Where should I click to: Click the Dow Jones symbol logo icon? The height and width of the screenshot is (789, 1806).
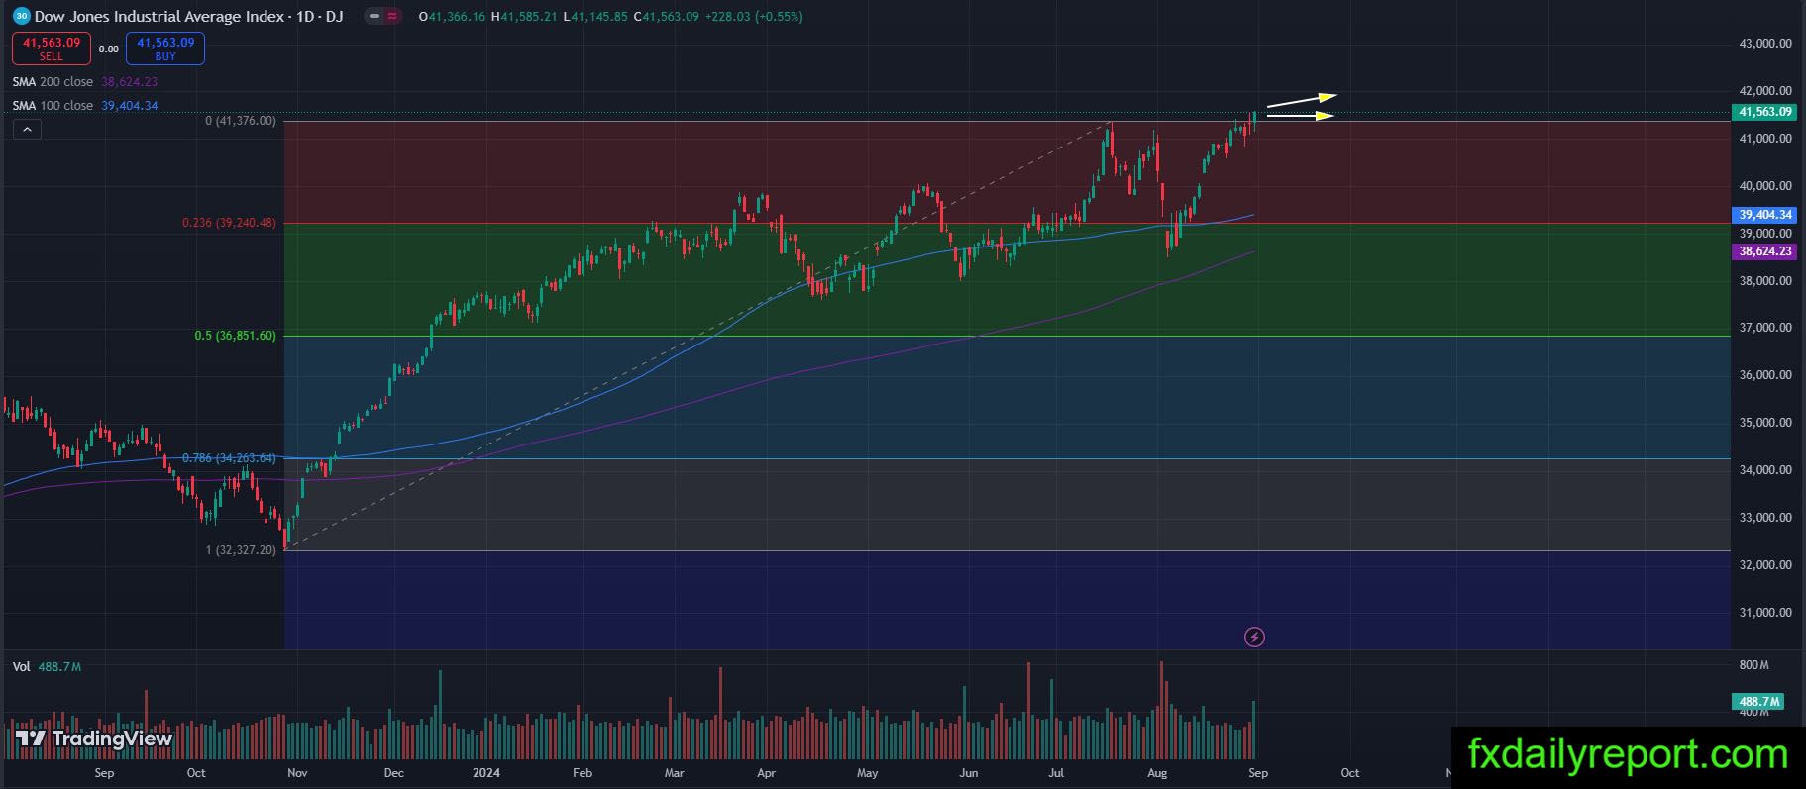click(x=21, y=16)
